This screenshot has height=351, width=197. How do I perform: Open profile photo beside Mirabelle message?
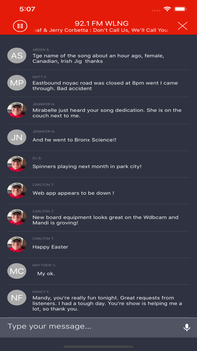point(17,110)
